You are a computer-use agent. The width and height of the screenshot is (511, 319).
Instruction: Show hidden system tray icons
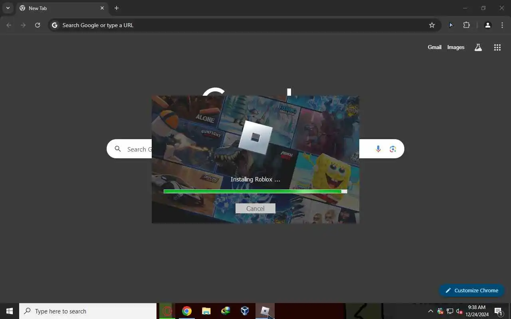[x=430, y=311]
